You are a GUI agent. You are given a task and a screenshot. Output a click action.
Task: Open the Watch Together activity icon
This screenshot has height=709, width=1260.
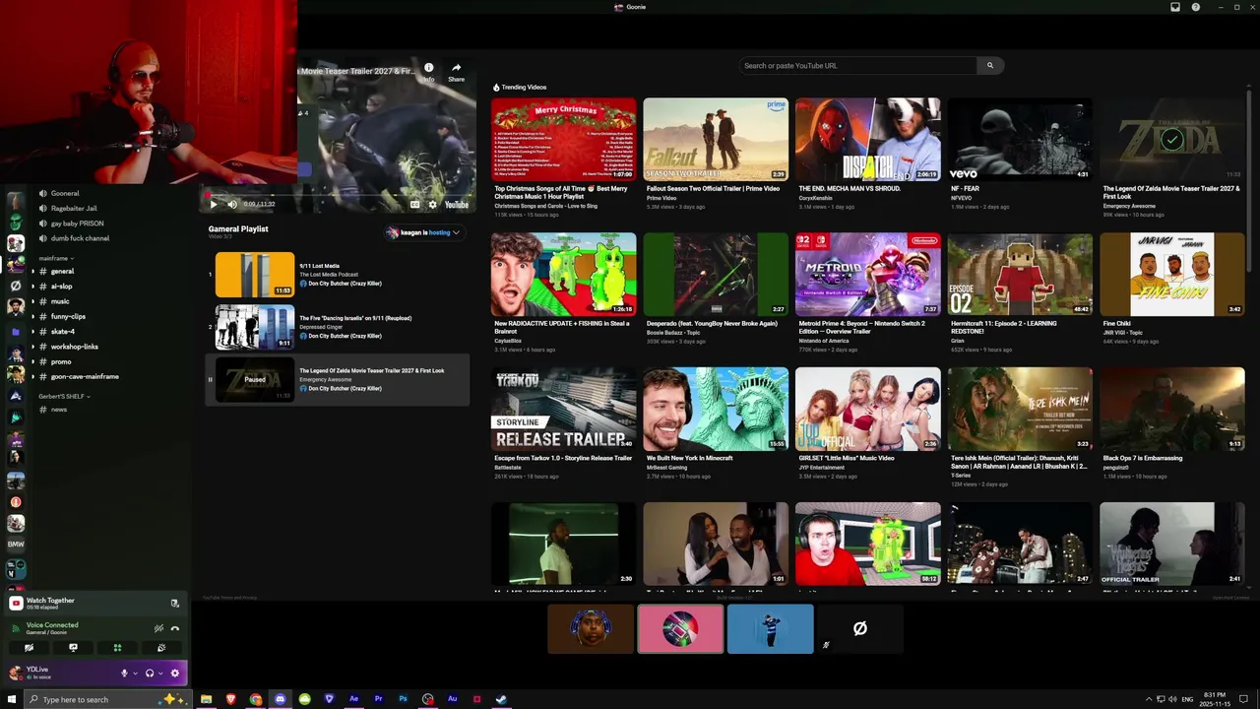[x=16, y=604]
